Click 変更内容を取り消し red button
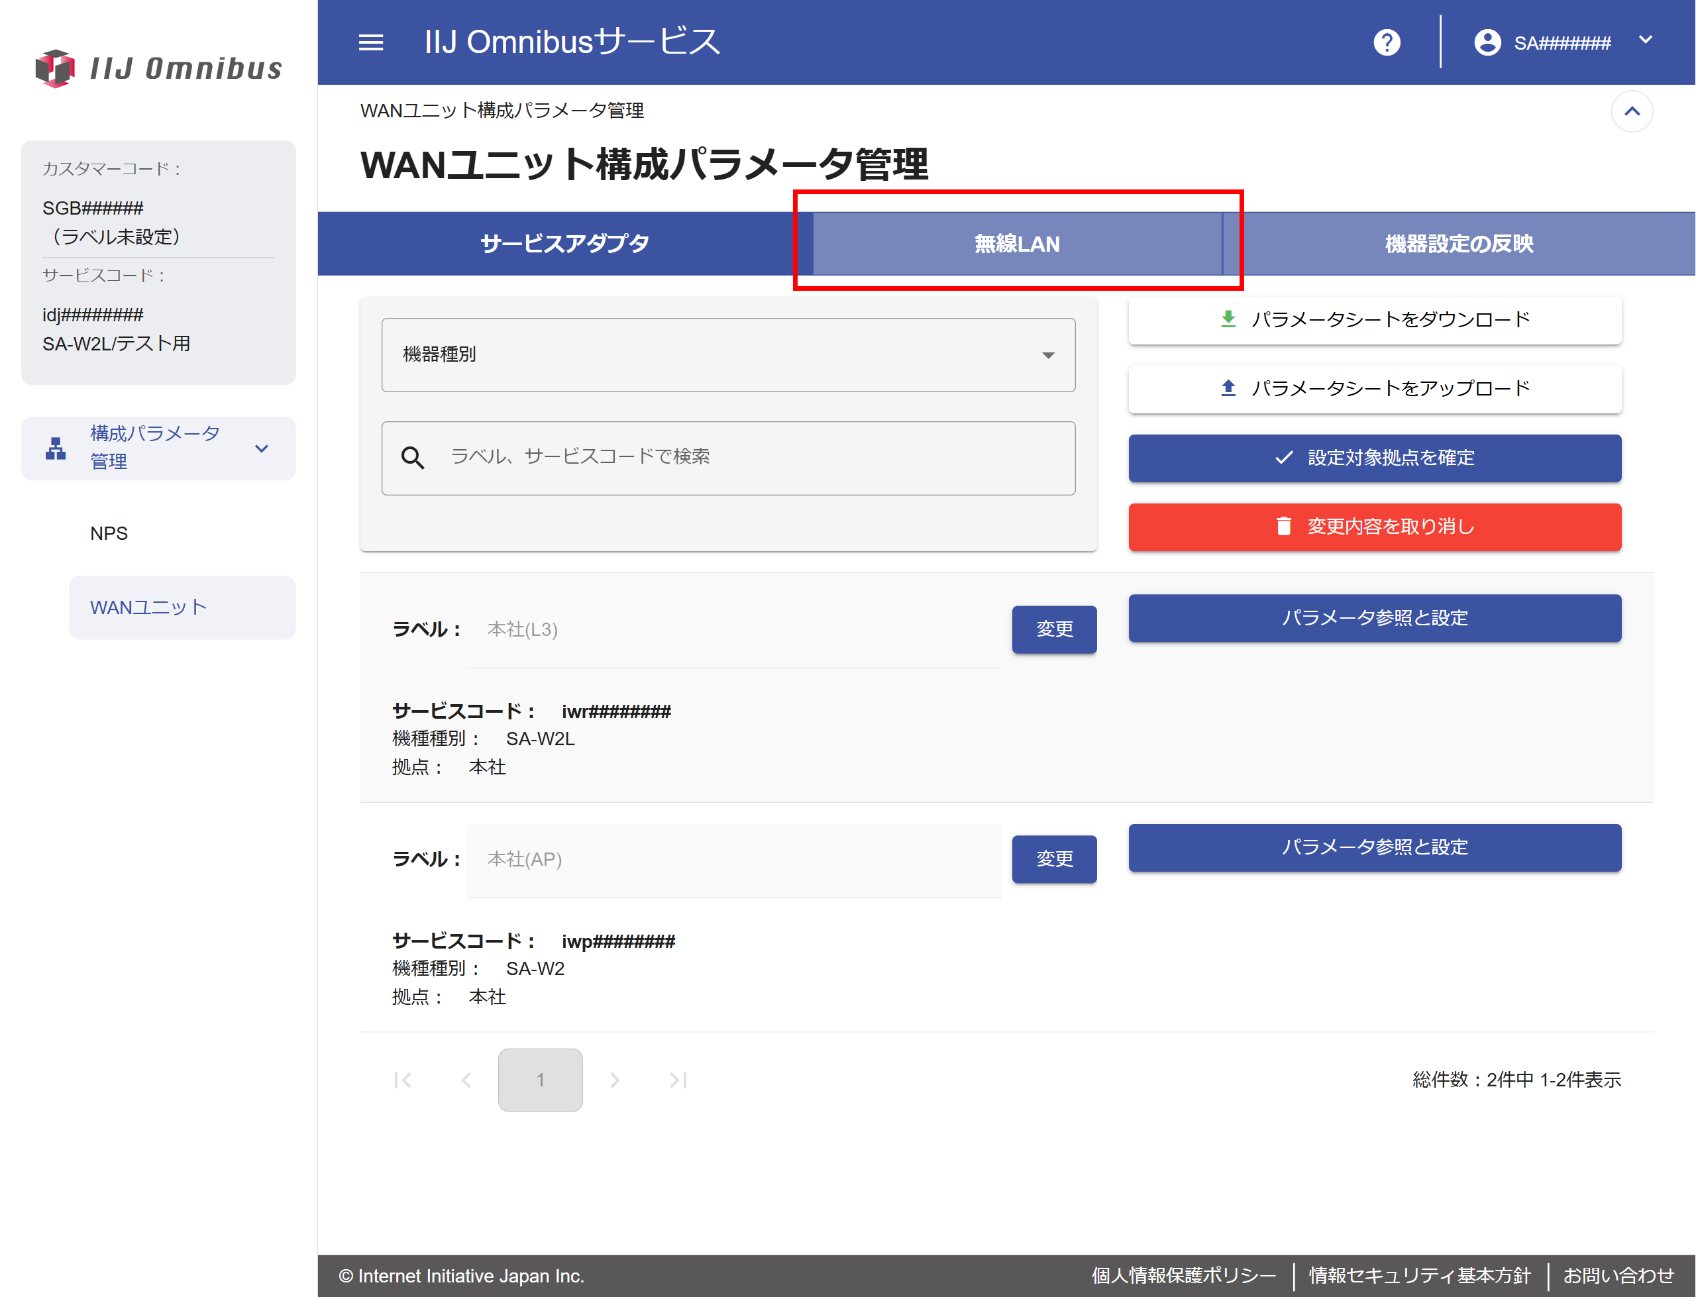The image size is (1696, 1297). pos(1374,527)
